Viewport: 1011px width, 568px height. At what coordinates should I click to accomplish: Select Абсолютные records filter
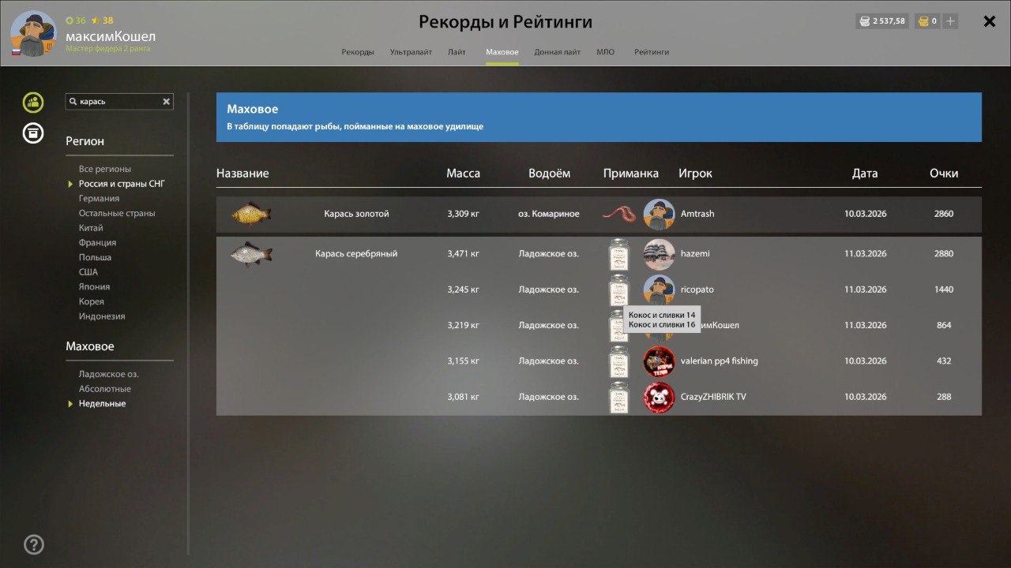pos(104,389)
